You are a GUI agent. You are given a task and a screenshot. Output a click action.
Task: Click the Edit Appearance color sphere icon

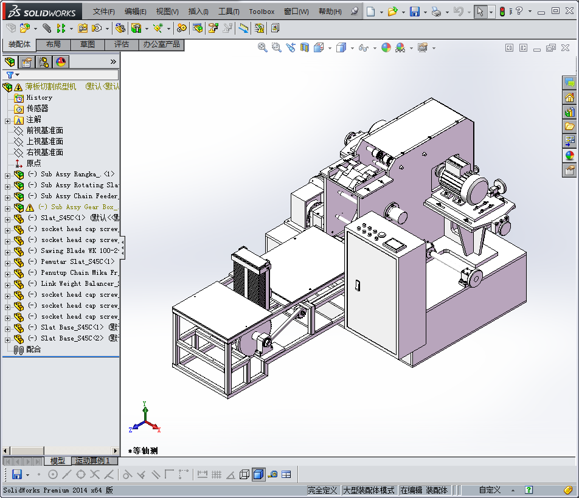click(x=386, y=47)
